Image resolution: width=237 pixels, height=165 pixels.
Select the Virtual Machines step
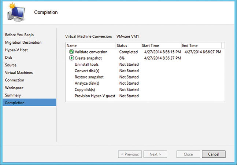pos(19,73)
